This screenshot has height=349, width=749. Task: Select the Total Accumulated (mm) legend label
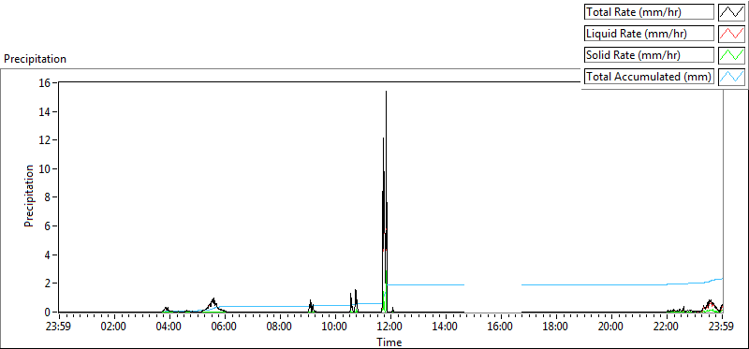tap(649, 77)
